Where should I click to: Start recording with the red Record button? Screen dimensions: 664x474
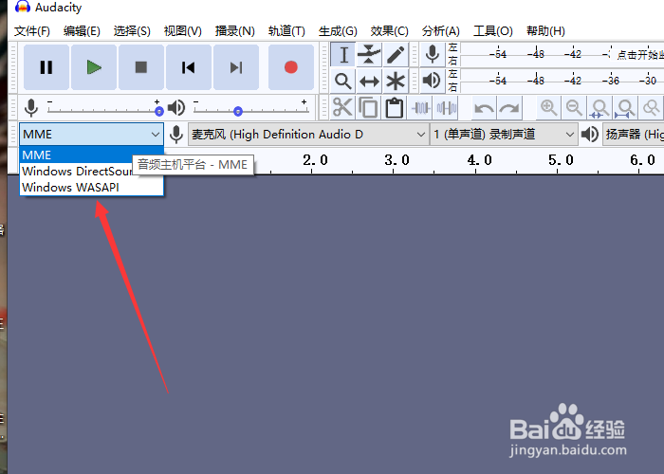[291, 67]
